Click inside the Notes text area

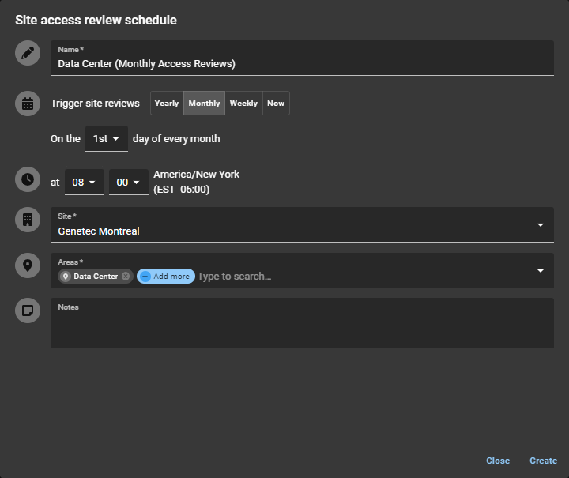click(302, 328)
